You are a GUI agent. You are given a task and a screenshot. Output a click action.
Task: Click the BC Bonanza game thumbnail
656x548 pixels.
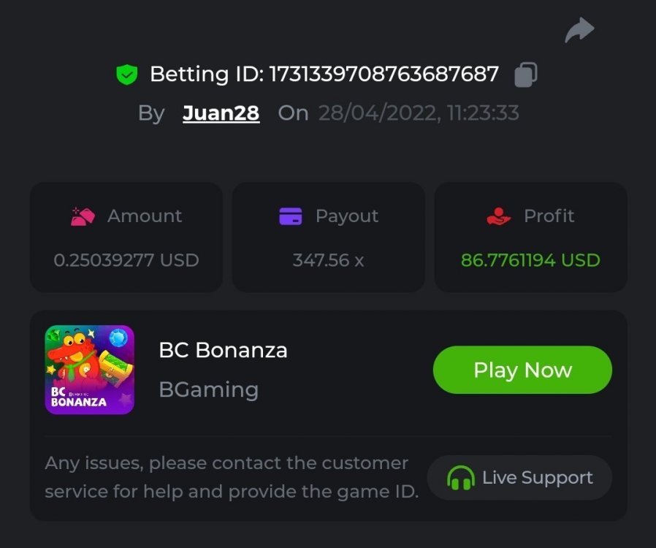[90, 370]
